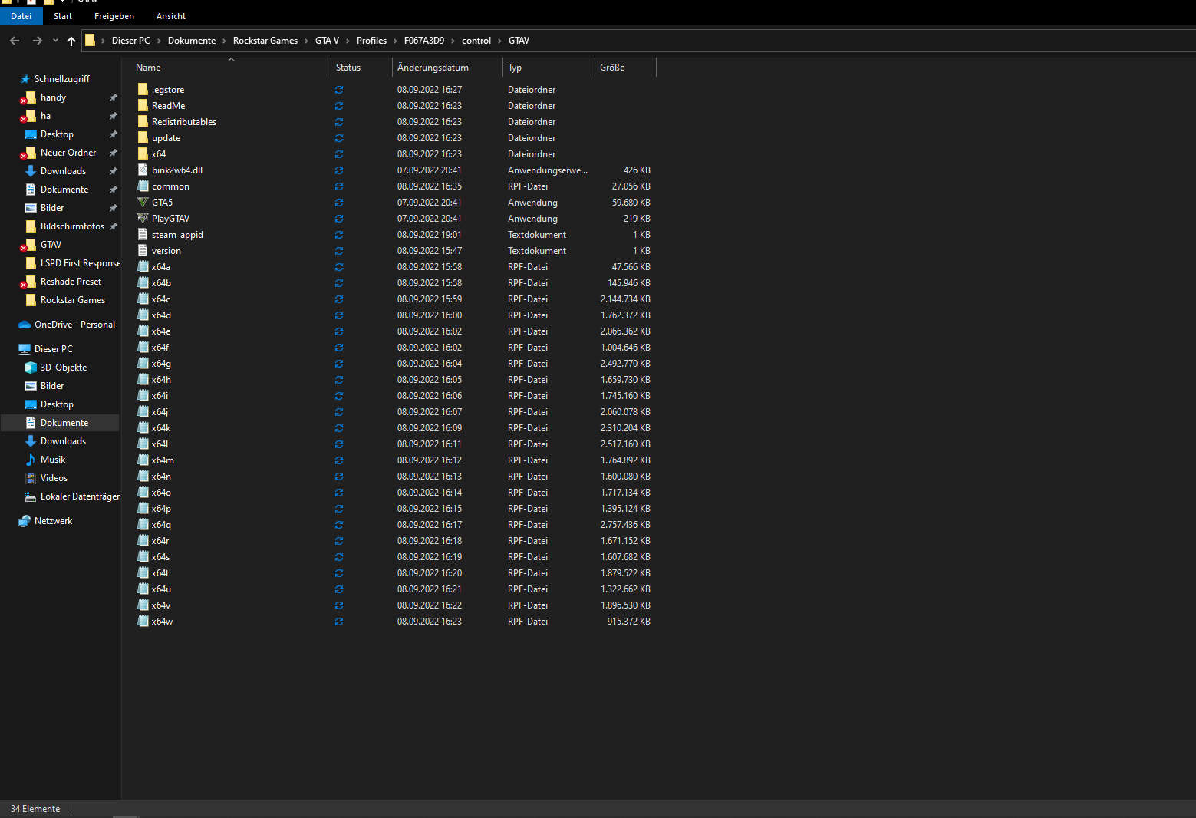Select the bink2w64.dll file icon
The width and height of the screenshot is (1196, 818).
click(143, 170)
